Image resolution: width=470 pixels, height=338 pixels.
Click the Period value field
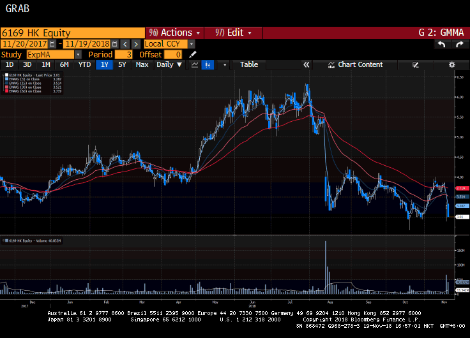(x=123, y=54)
